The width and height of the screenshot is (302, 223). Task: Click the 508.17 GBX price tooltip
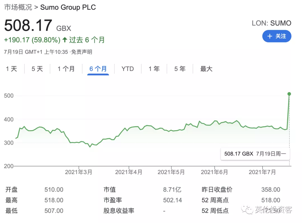pos(255,154)
